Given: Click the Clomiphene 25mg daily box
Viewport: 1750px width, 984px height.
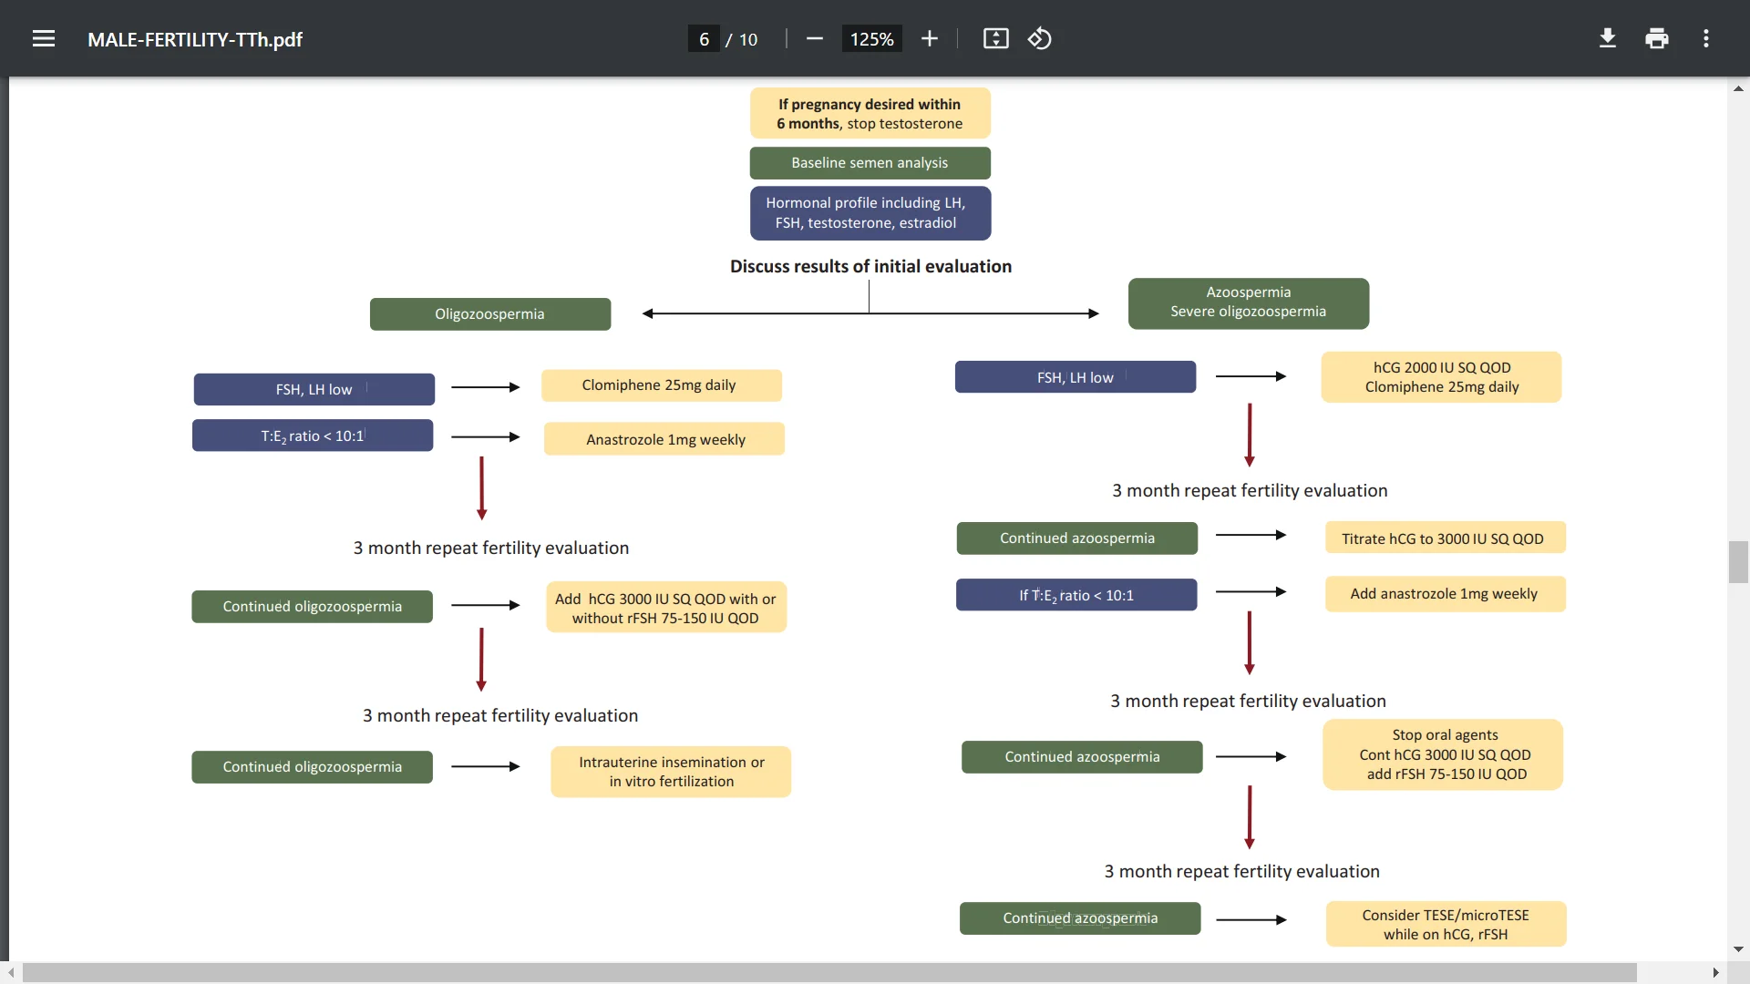Looking at the screenshot, I should (661, 385).
